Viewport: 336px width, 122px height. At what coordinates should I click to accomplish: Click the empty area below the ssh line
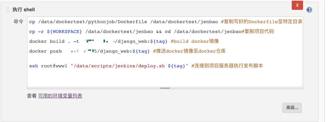165,78
